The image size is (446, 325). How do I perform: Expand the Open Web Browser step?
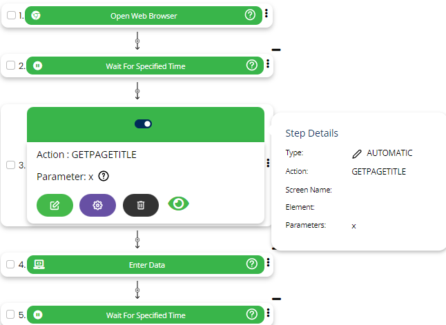point(143,15)
